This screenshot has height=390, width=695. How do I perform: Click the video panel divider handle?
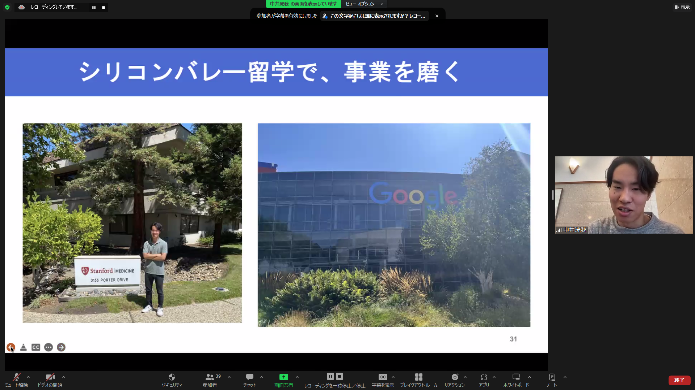(x=553, y=195)
